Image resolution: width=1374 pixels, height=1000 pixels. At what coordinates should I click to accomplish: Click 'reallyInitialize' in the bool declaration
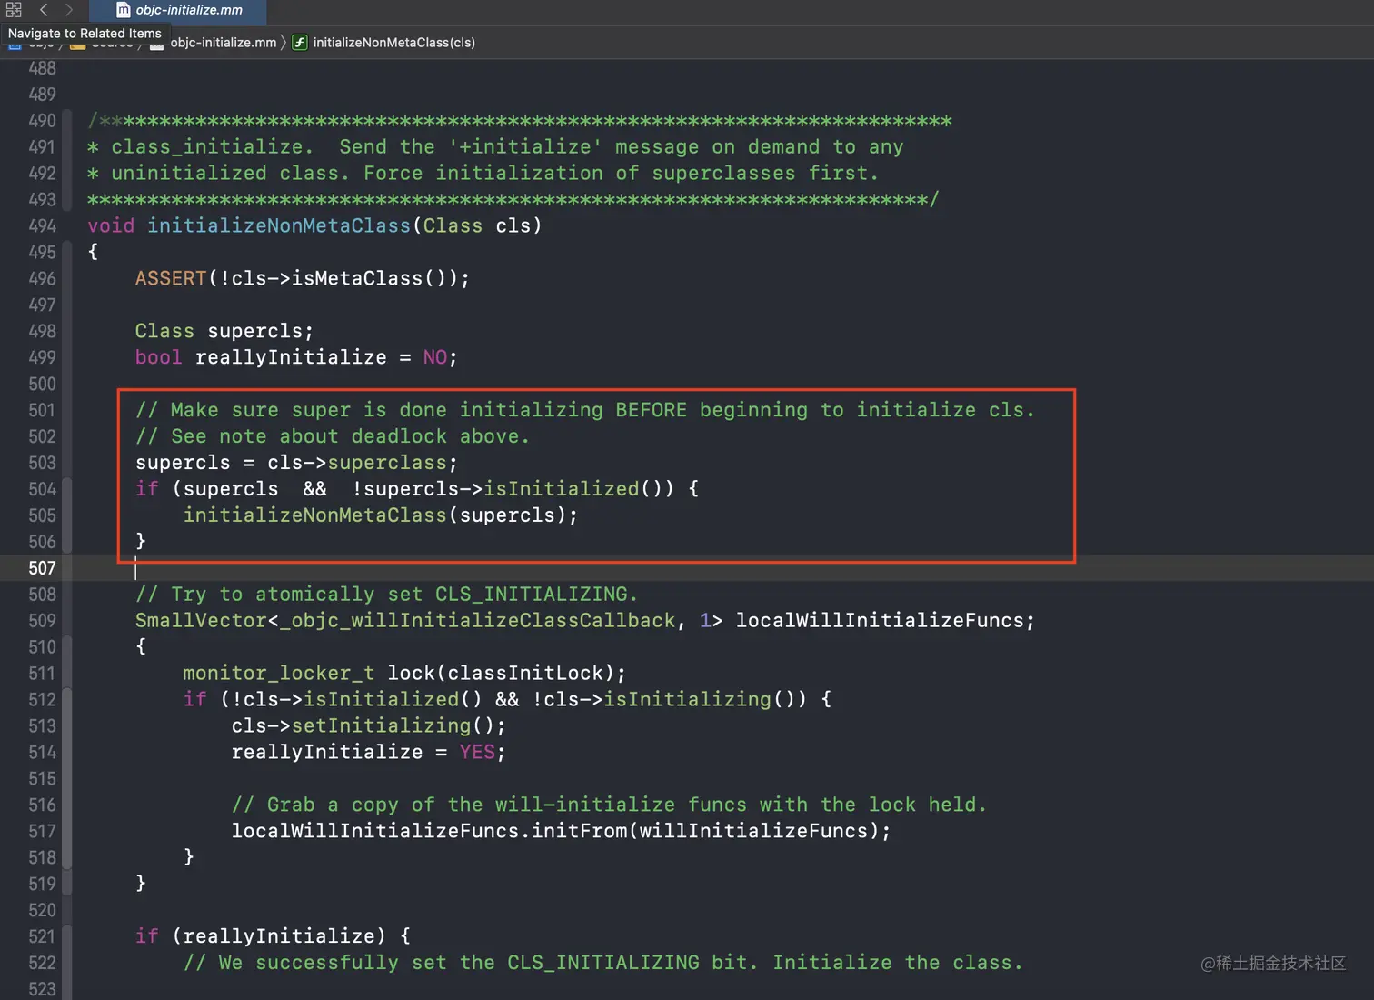[x=291, y=358]
